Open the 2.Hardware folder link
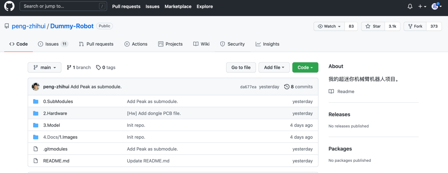Screen dimensions: 448x173 [x=55, y=113]
